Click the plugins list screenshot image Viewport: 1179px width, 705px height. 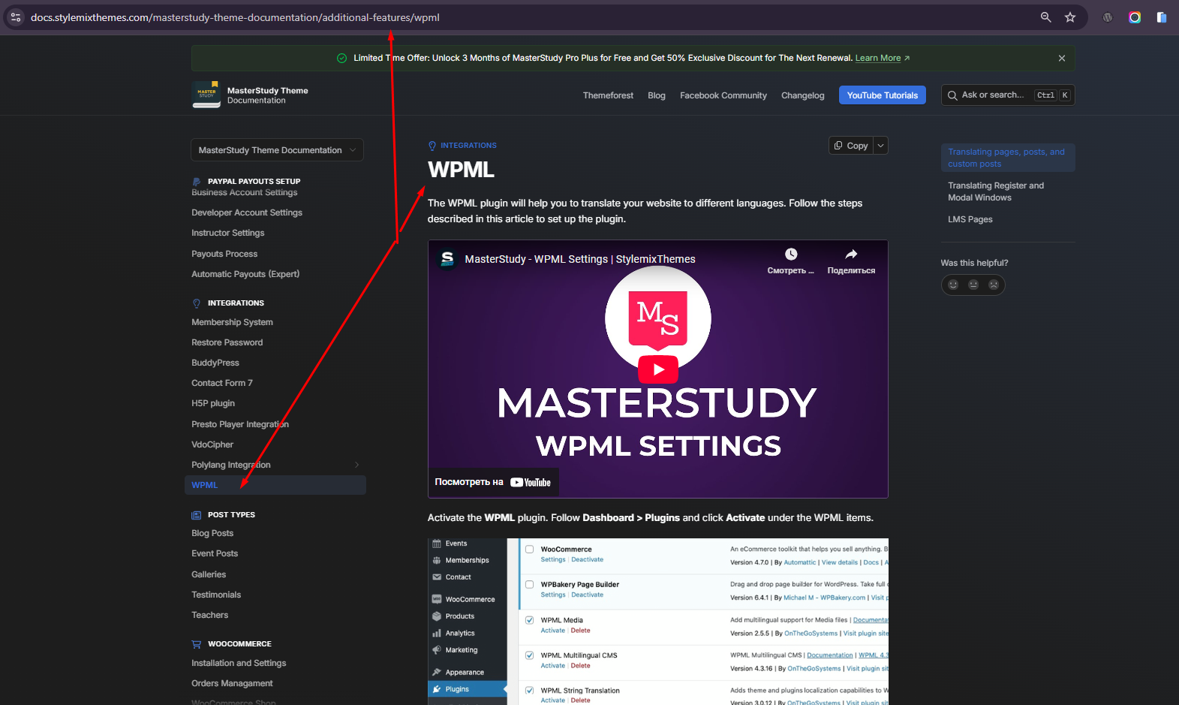[658, 622]
